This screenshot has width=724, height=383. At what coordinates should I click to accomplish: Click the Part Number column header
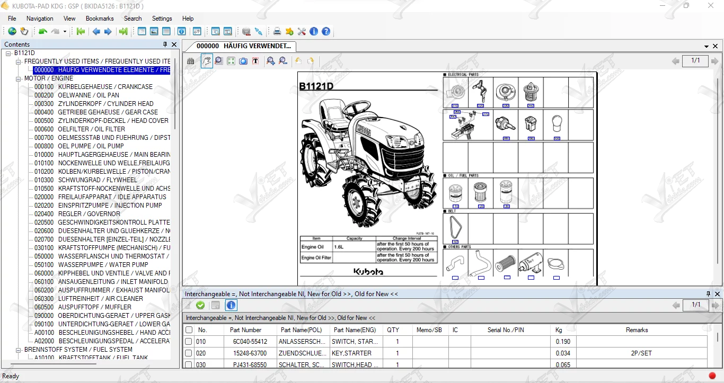245,330
